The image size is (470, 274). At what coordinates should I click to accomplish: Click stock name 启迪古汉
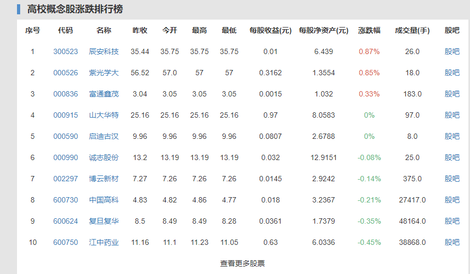(x=104, y=136)
